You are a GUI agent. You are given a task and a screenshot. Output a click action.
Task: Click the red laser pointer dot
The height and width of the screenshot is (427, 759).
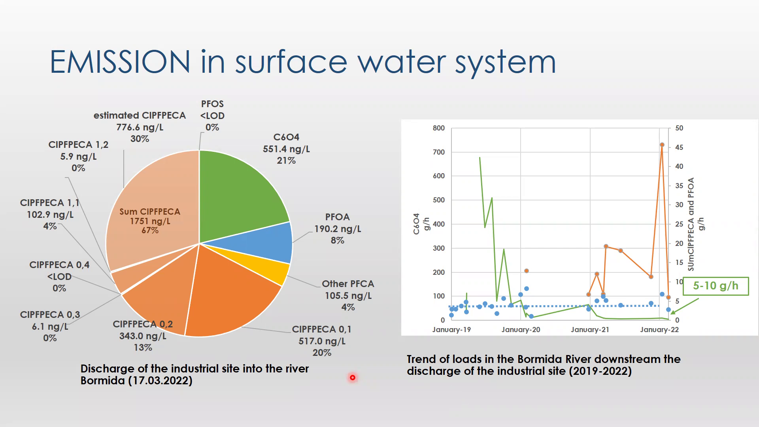353,378
